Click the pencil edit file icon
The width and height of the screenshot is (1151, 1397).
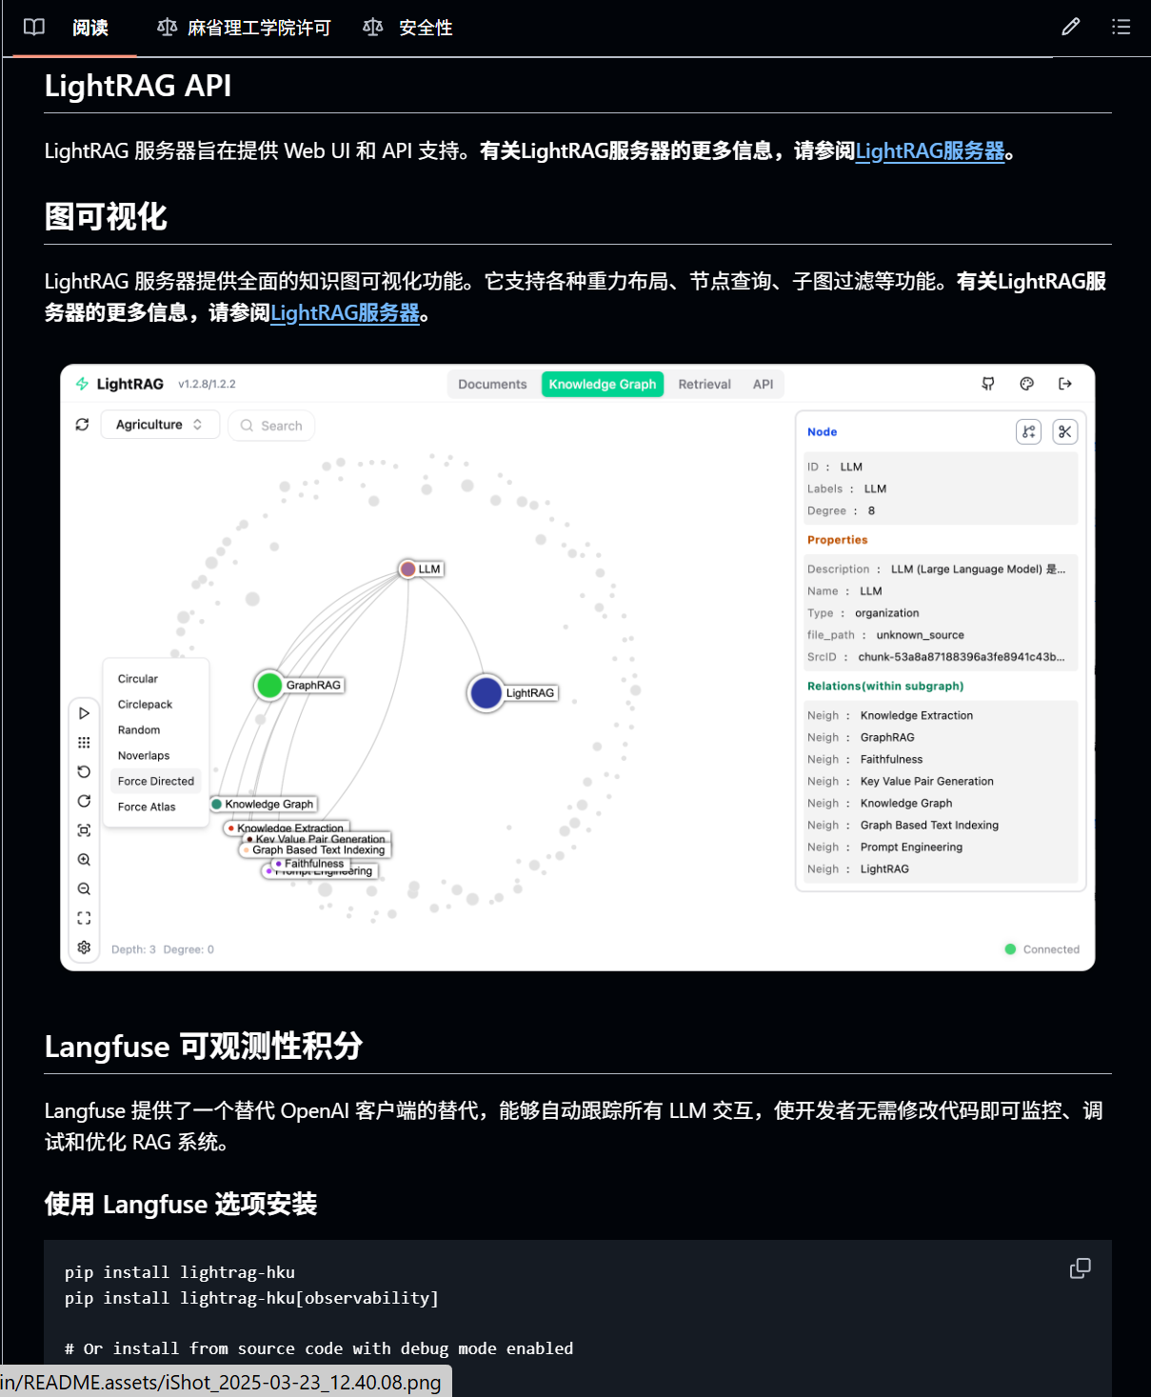click(x=1071, y=27)
